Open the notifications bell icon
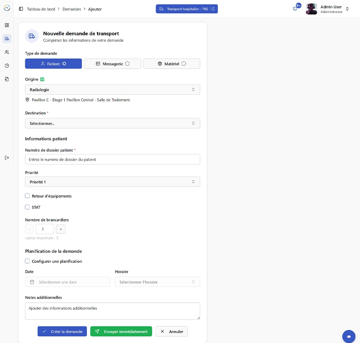Screen dimensions: 360x343 [x=295, y=9]
